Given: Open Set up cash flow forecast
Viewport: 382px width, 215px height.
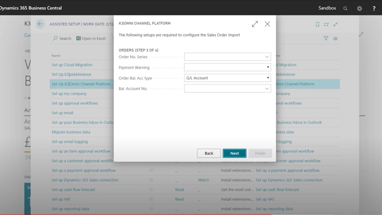Looking at the screenshot, I should pyautogui.click(x=73, y=189).
